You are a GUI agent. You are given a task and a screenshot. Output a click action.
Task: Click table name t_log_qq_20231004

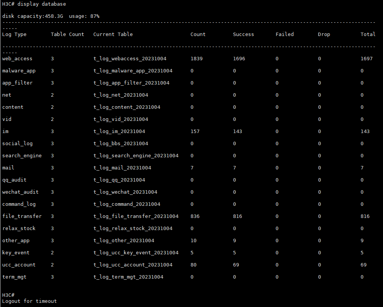[x=119, y=180]
